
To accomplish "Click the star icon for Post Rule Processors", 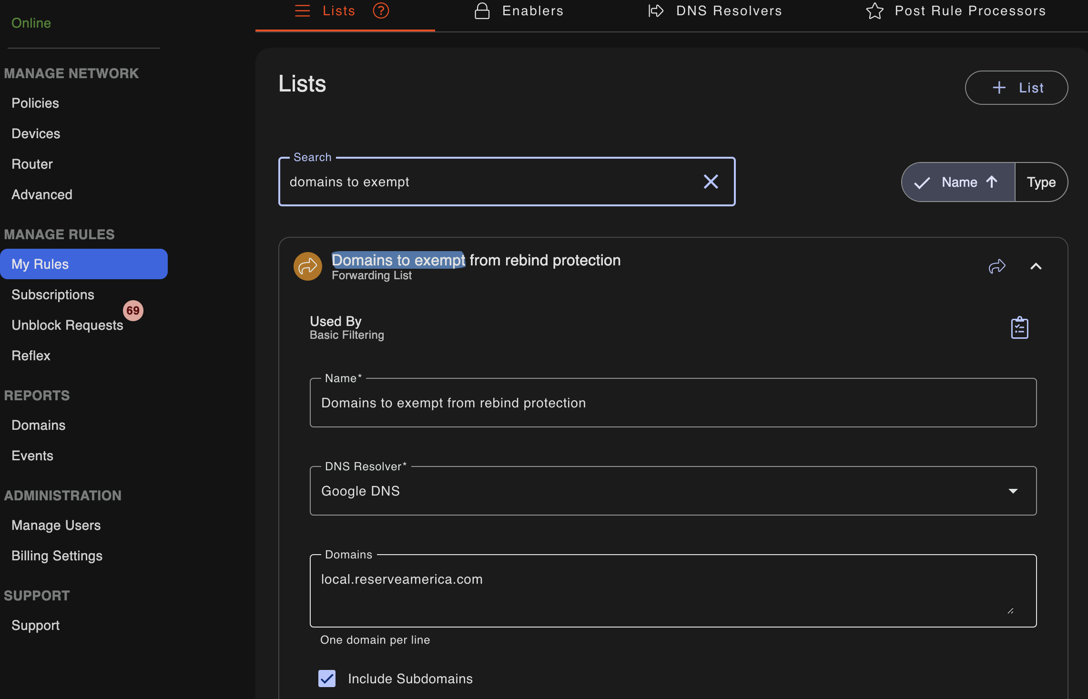I will [x=874, y=10].
